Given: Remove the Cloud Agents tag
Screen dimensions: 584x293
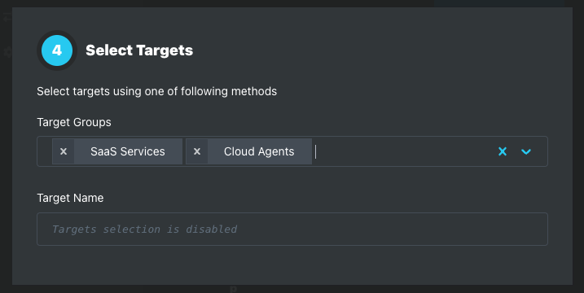Looking at the screenshot, I should click(197, 151).
